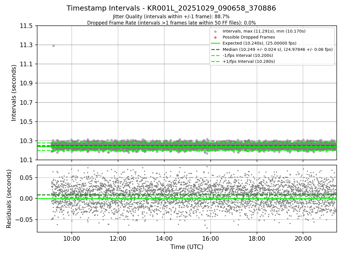The height and width of the screenshot is (257, 343).
Task: Click the 10:00 x-axis tick label
Action: pyautogui.click(x=71, y=239)
